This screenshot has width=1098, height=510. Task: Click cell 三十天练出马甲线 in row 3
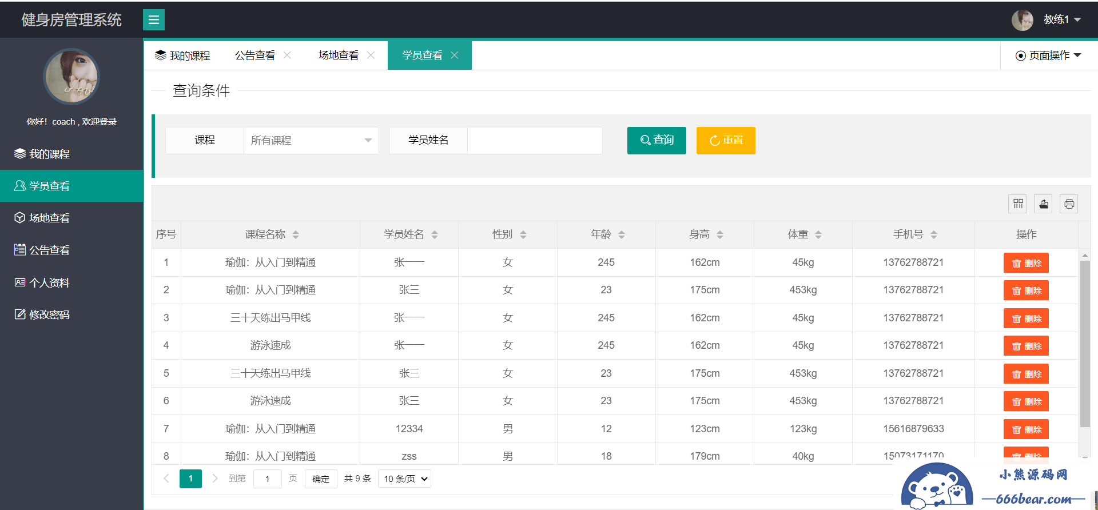click(270, 318)
